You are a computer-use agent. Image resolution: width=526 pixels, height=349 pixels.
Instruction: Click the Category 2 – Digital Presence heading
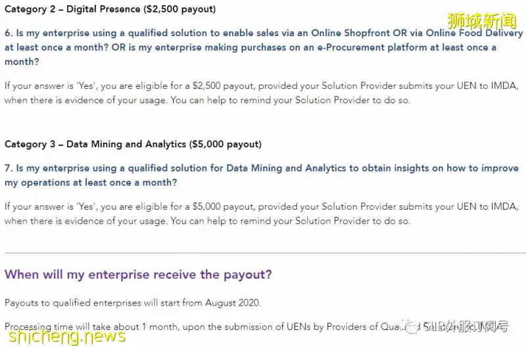(x=110, y=9)
